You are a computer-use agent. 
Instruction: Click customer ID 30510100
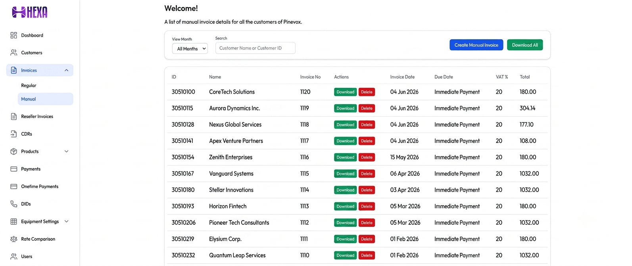(183, 92)
